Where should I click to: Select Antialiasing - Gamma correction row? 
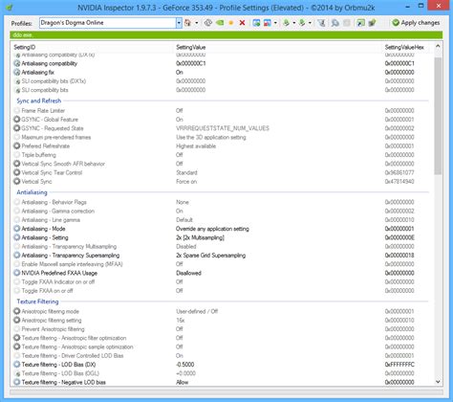click(222, 212)
